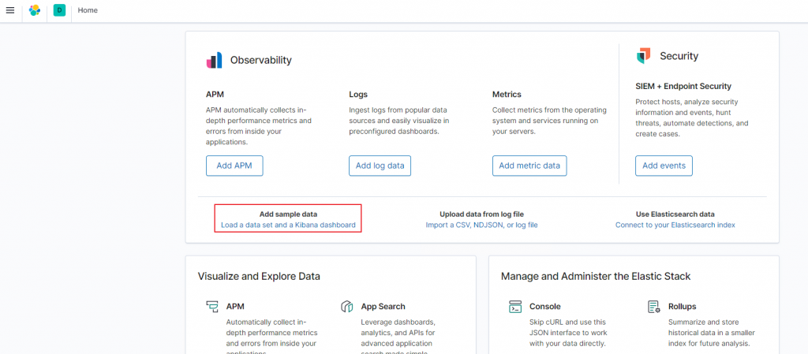Screen dimensions: 808x354
Task: Open the hamburger navigation menu
Action: point(10,10)
